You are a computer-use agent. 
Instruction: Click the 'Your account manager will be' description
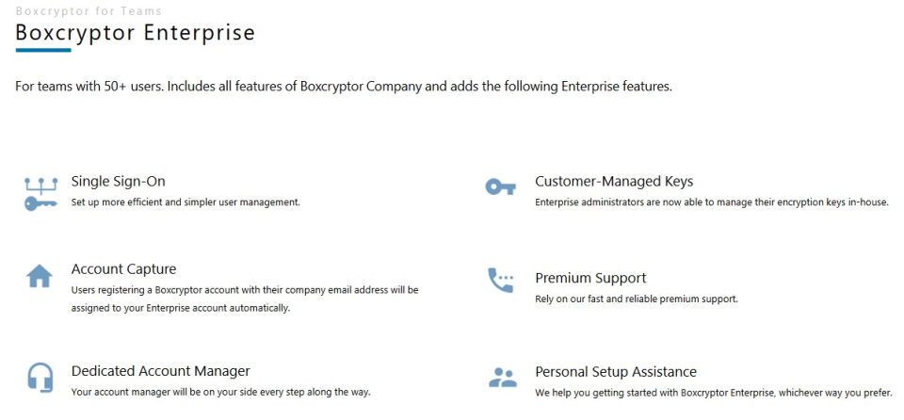[220, 392]
